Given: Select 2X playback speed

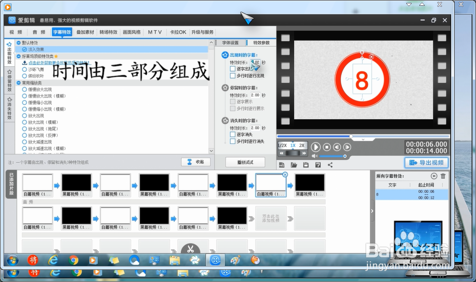Looking at the screenshot, I should coord(302,145).
